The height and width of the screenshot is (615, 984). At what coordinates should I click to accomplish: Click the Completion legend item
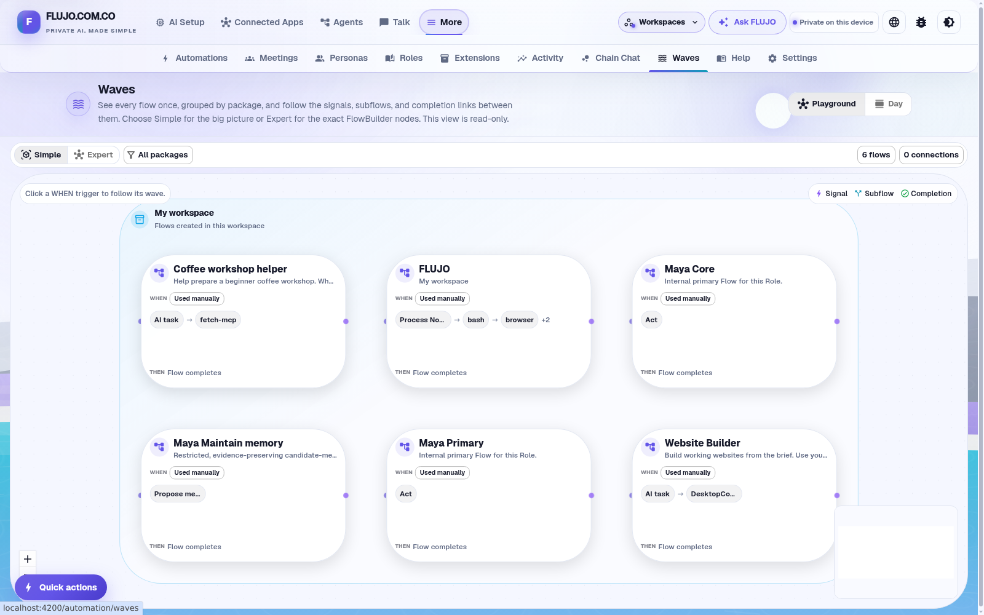coord(926,194)
